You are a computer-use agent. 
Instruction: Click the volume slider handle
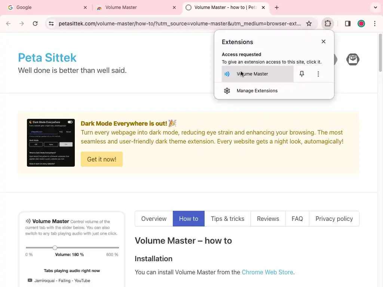tap(55, 248)
